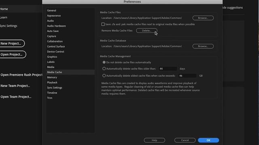Click Open Team Project in Home window
The image size is (259, 145).
(x=16, y=97)
